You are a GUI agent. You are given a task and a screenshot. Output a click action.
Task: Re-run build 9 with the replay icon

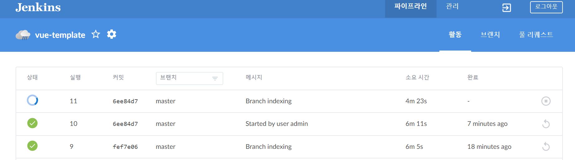coord(546,147)
